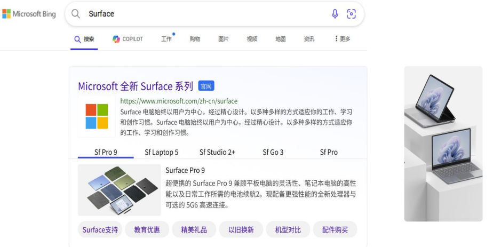Select the Sf Go 3 tab
This screenshot has height=247, width=493.
coord(273,152)
